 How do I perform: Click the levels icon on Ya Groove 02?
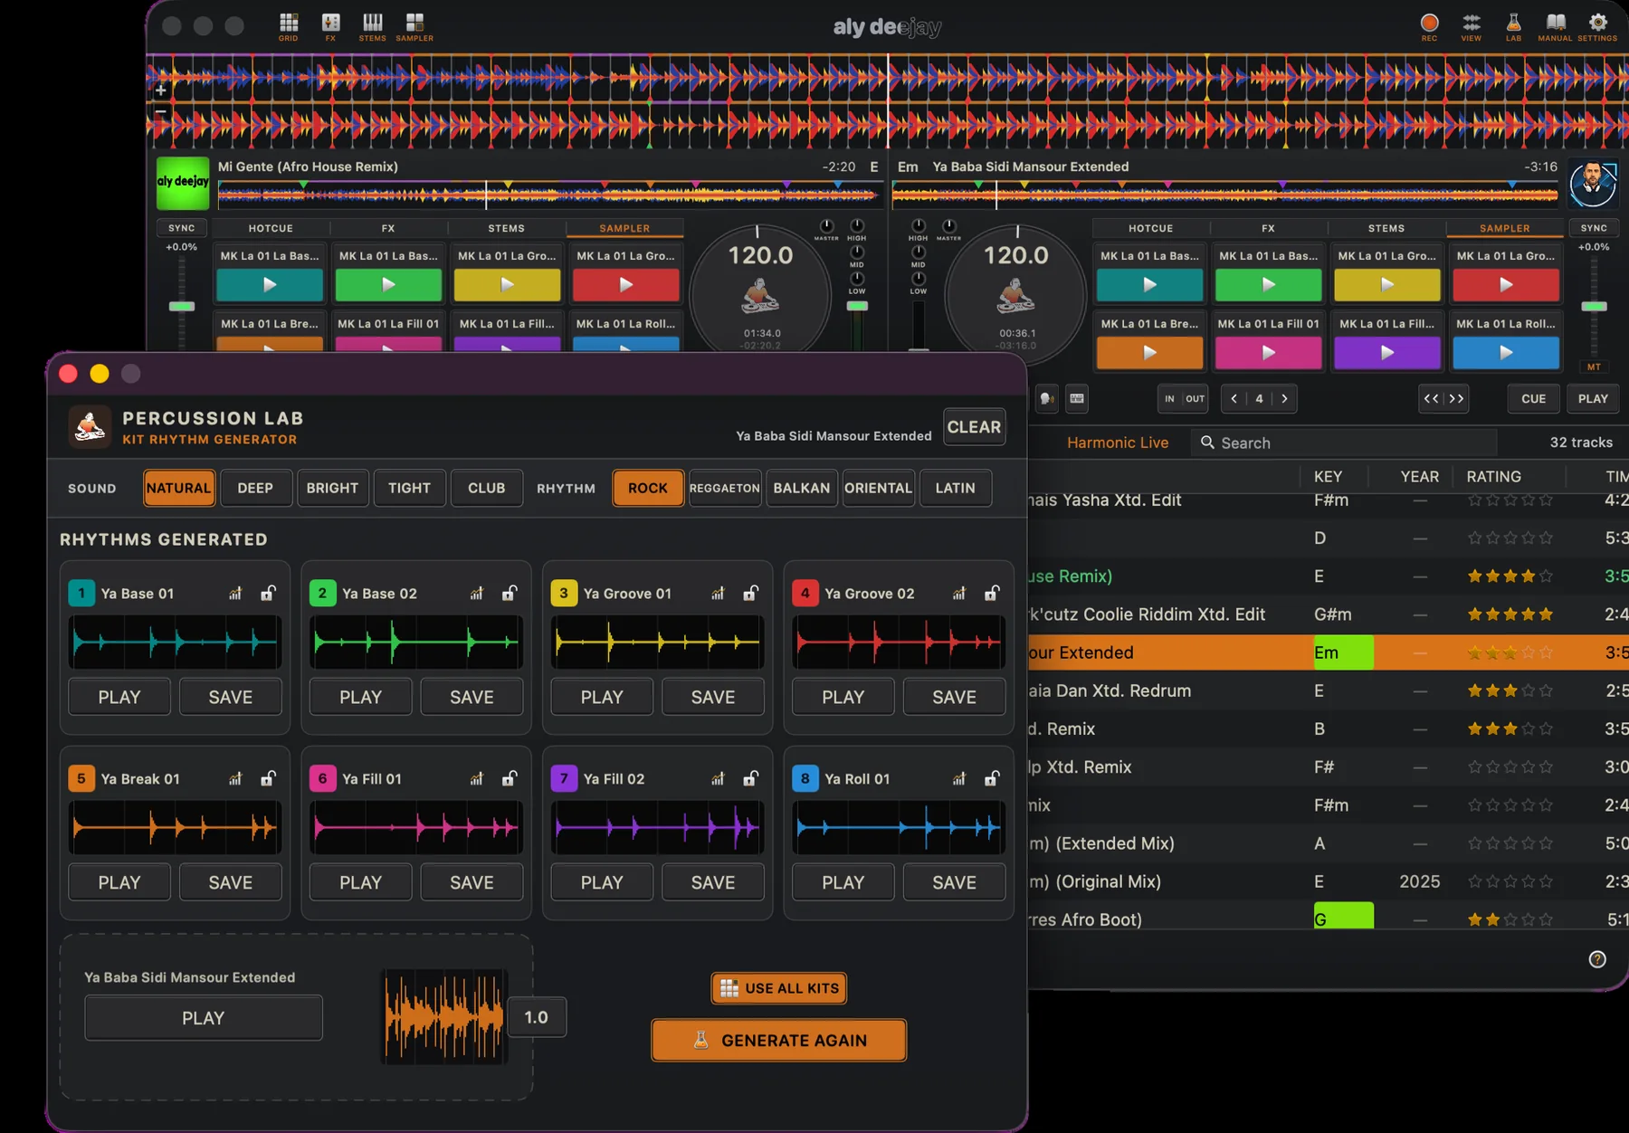(x=959, y=594)
